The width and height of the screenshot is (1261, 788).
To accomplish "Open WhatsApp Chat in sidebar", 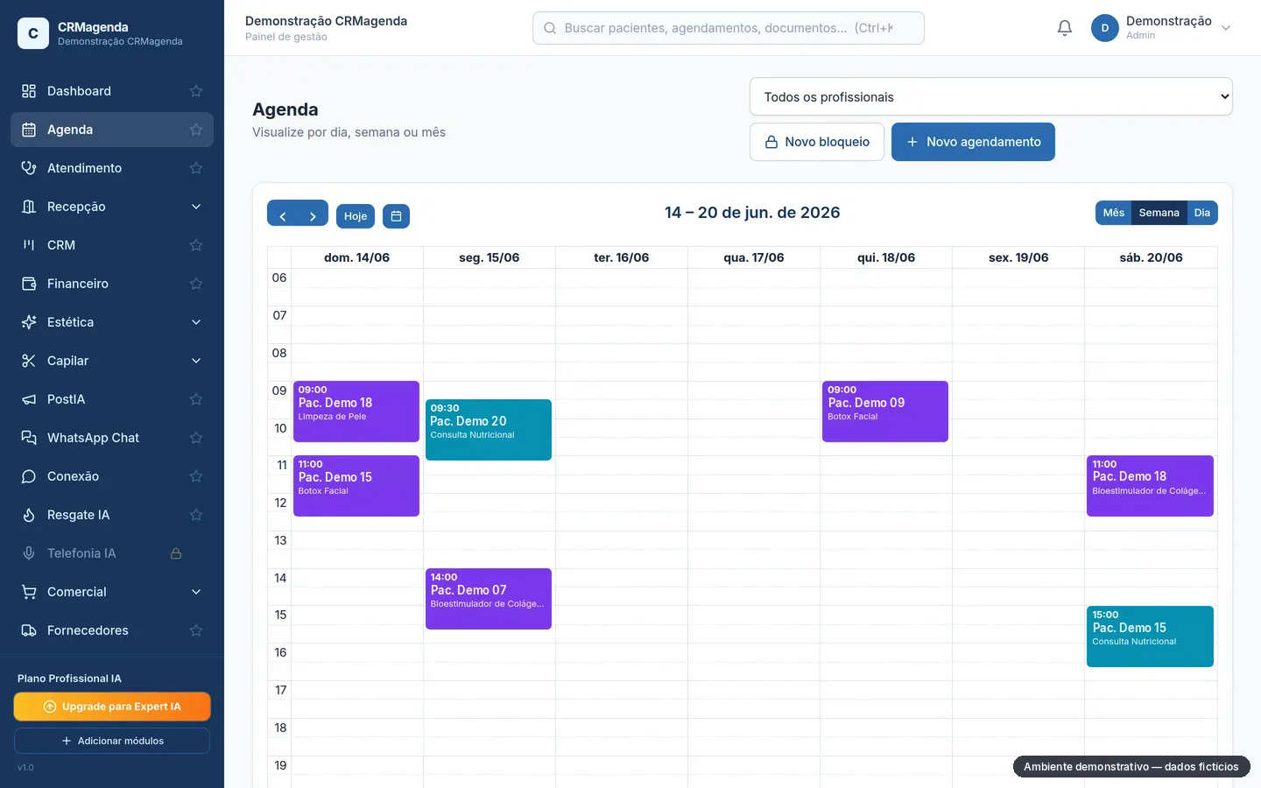I will [112, 438].
